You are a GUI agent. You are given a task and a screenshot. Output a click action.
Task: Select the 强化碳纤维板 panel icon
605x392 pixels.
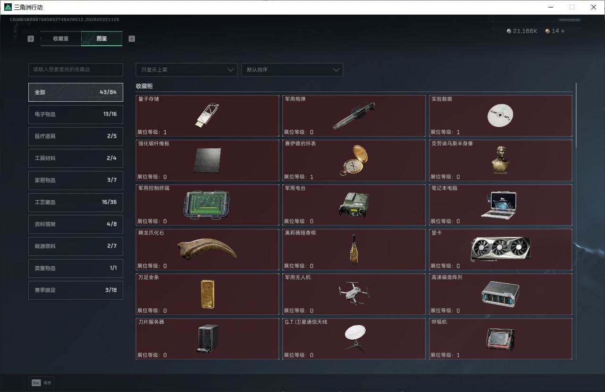click(x=207, y=160)
